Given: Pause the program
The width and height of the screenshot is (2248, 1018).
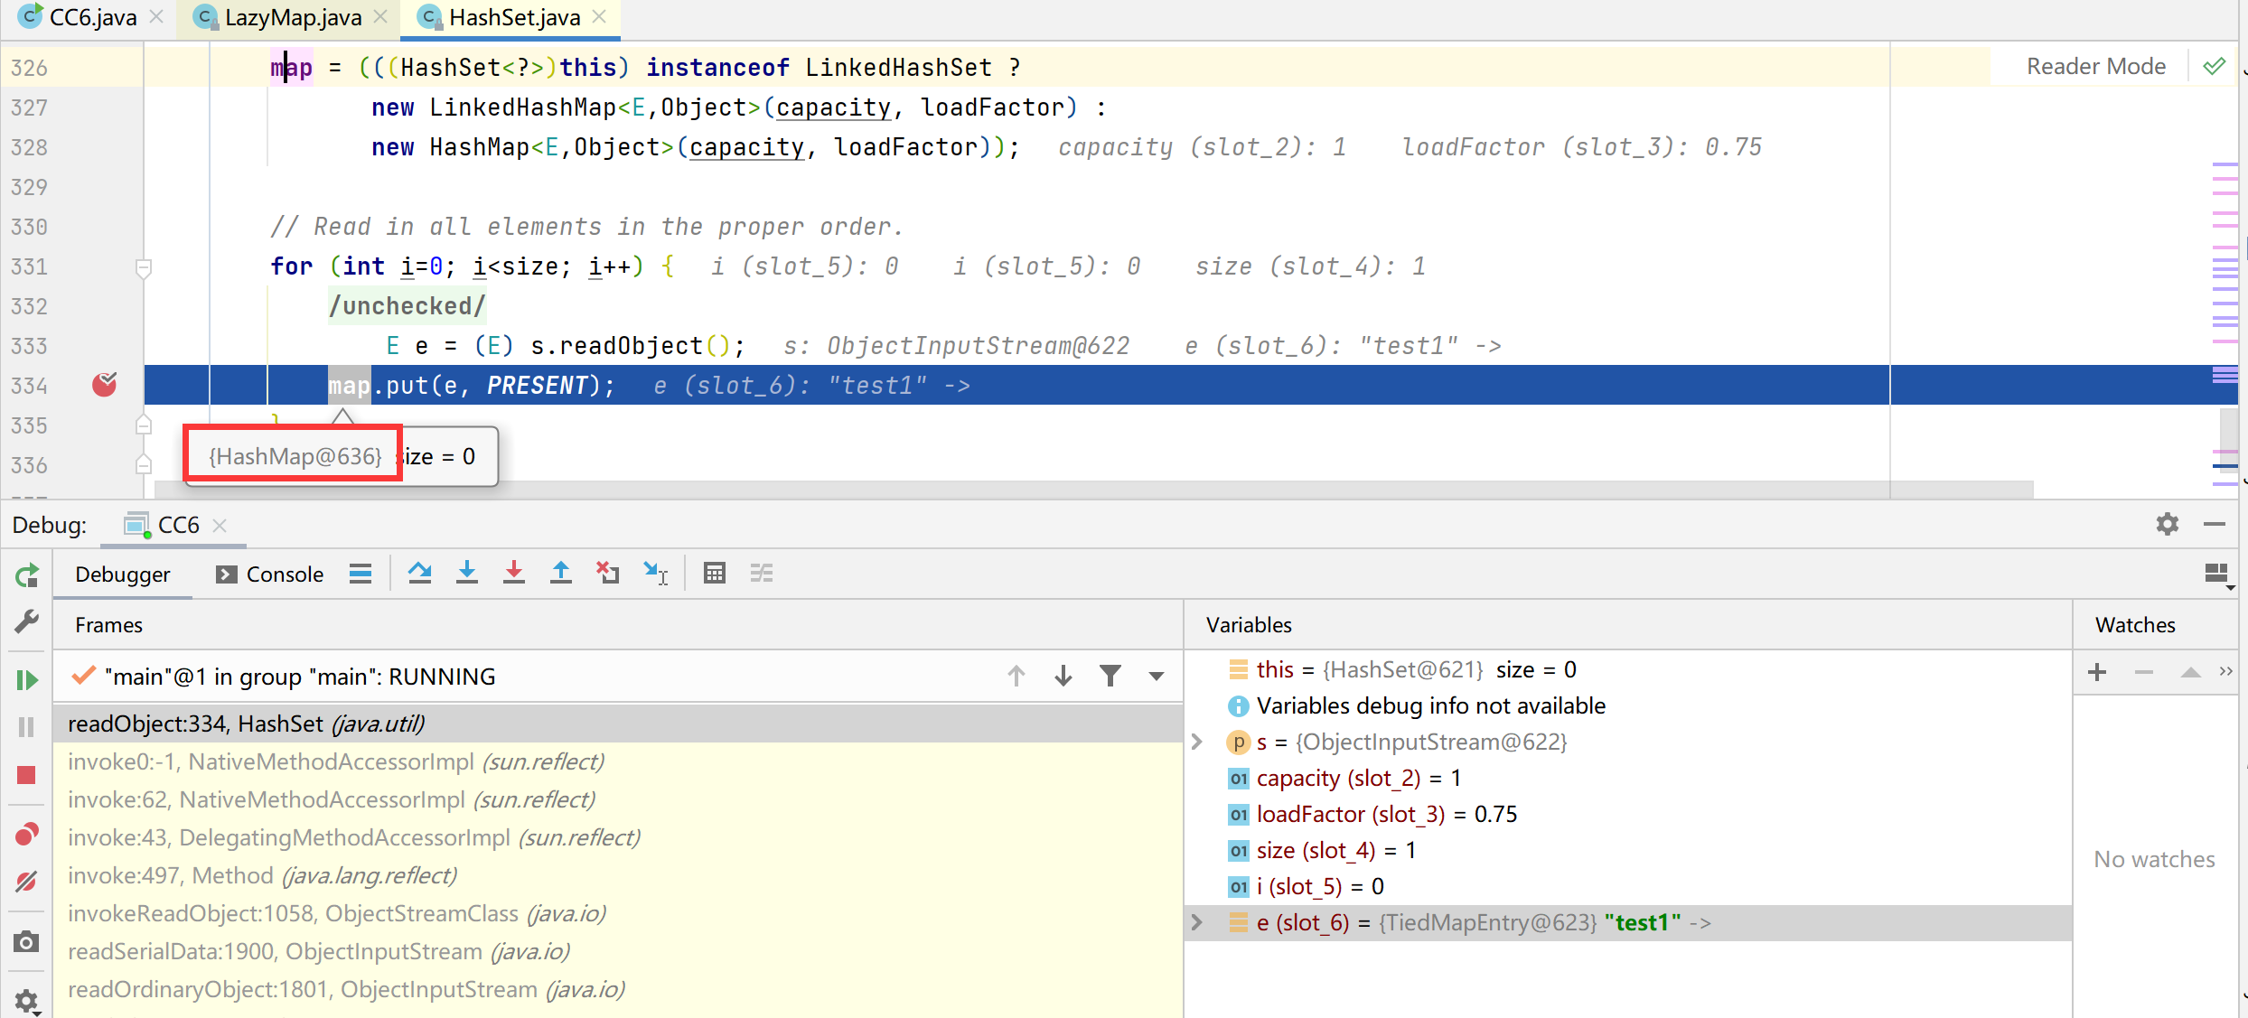Looking at the screenshot, I should [x=27, y=727].
